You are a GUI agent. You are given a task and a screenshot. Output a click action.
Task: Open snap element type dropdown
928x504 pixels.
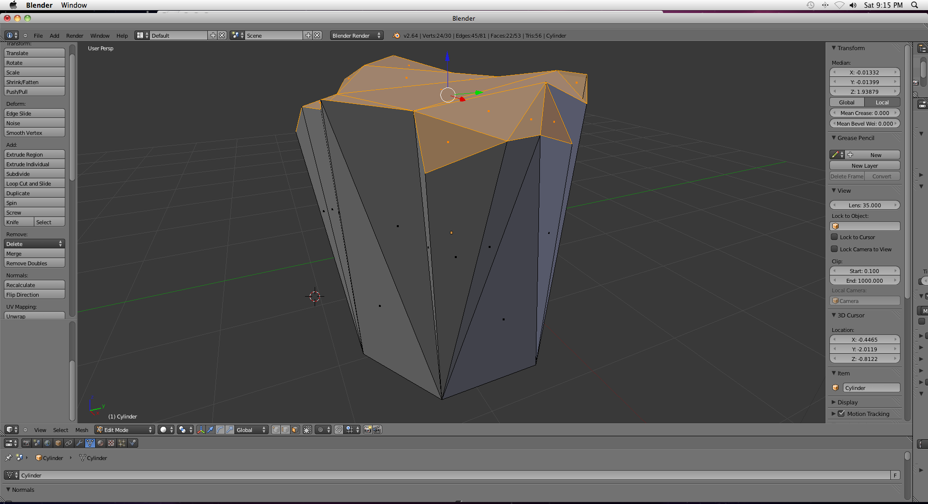(353, 430)
